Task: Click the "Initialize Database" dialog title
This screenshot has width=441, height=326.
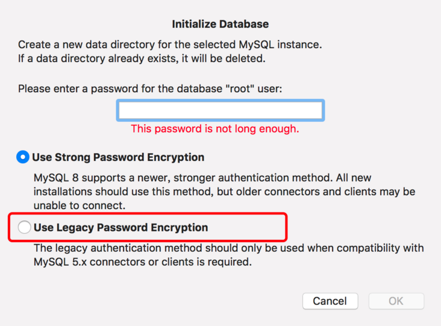Action: click(x=220, y=25)
